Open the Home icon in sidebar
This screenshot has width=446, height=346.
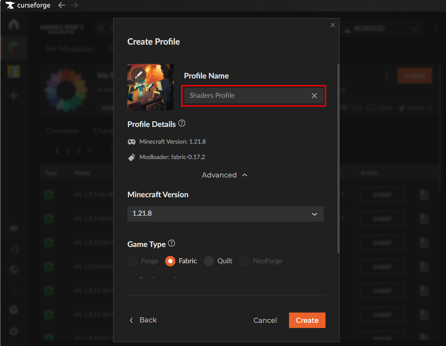[14, 24]
